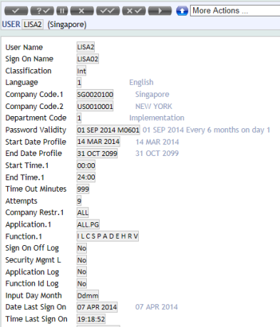
Task: Click the double-checkmark authorise button
Action: pos(108,11)
